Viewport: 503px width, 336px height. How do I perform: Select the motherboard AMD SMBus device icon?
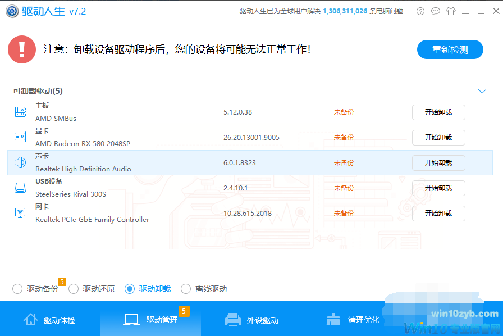pos(20,112)
